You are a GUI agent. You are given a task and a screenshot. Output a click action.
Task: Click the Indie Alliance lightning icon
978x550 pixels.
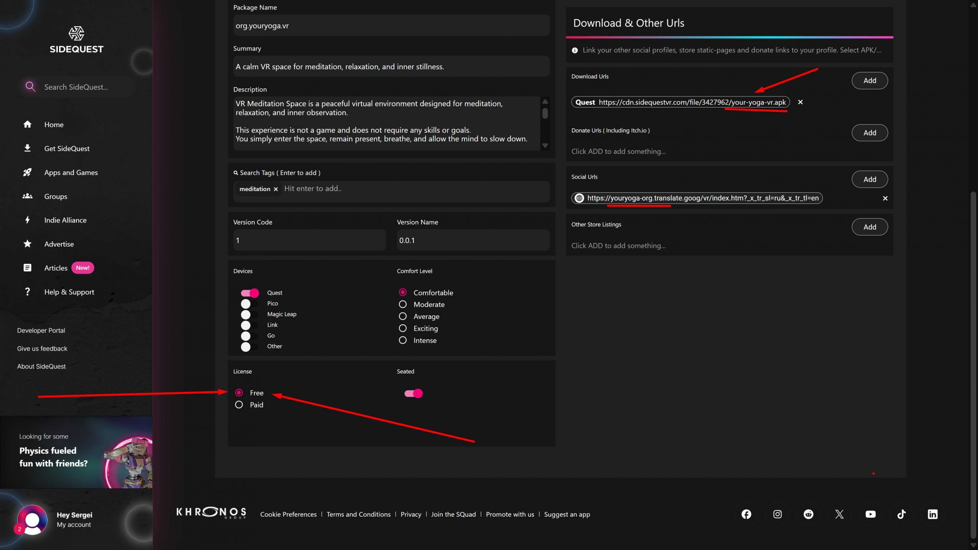coord(27,220)
